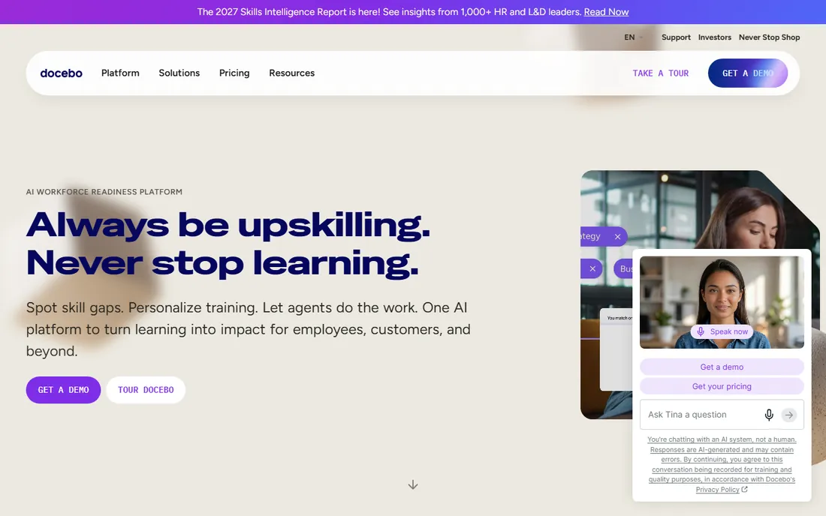Image resolution: width=826 pixels, height=516 pixels.
Task: Open the Support link
Action: pos(676,37)
